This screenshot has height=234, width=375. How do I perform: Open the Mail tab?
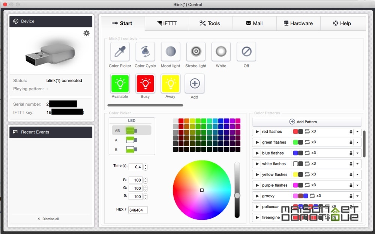(255, 24)
